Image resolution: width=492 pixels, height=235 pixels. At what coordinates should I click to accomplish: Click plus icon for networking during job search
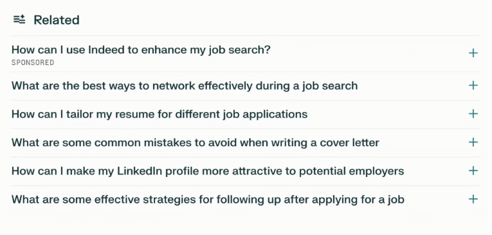tap(473, 86)
